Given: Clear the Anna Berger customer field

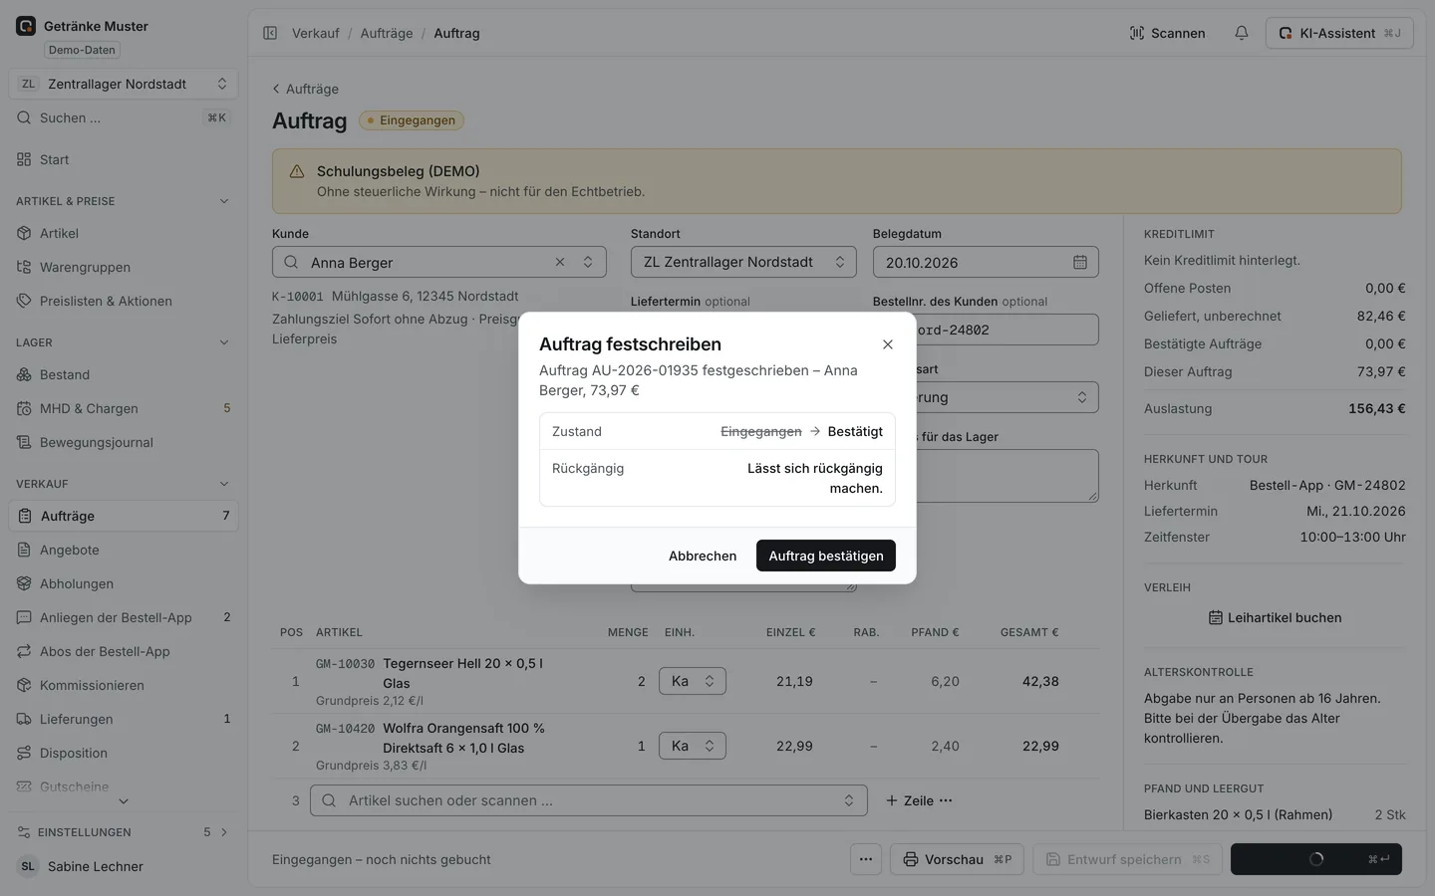Looking at the screenshot, I should [x=560, y=262].
